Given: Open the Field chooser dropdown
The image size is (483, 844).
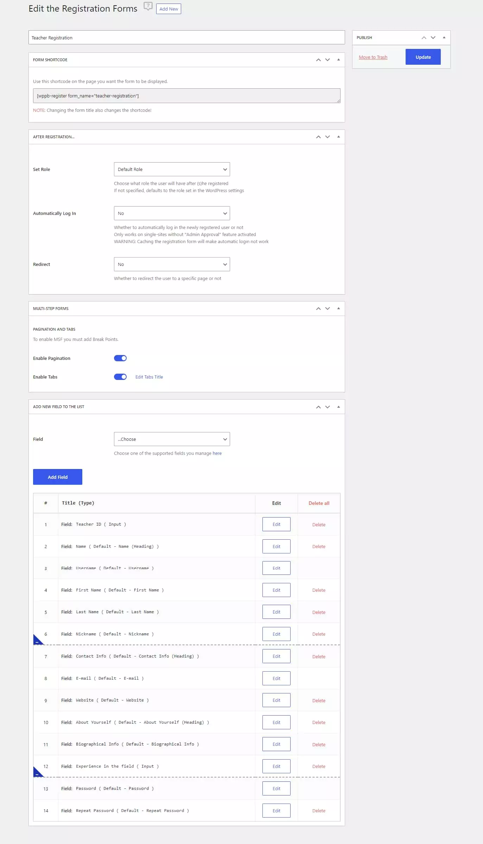Looking at the screenshot, I should [172, 439].
